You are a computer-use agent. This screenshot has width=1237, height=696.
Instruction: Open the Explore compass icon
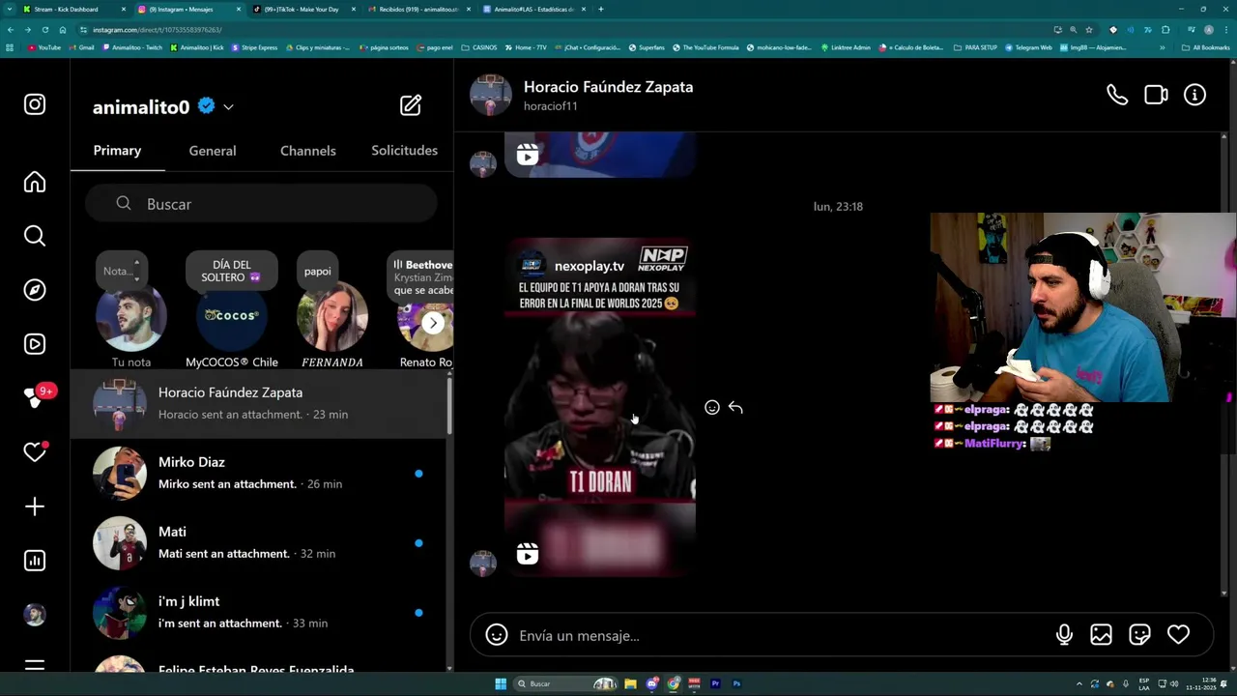35,290
